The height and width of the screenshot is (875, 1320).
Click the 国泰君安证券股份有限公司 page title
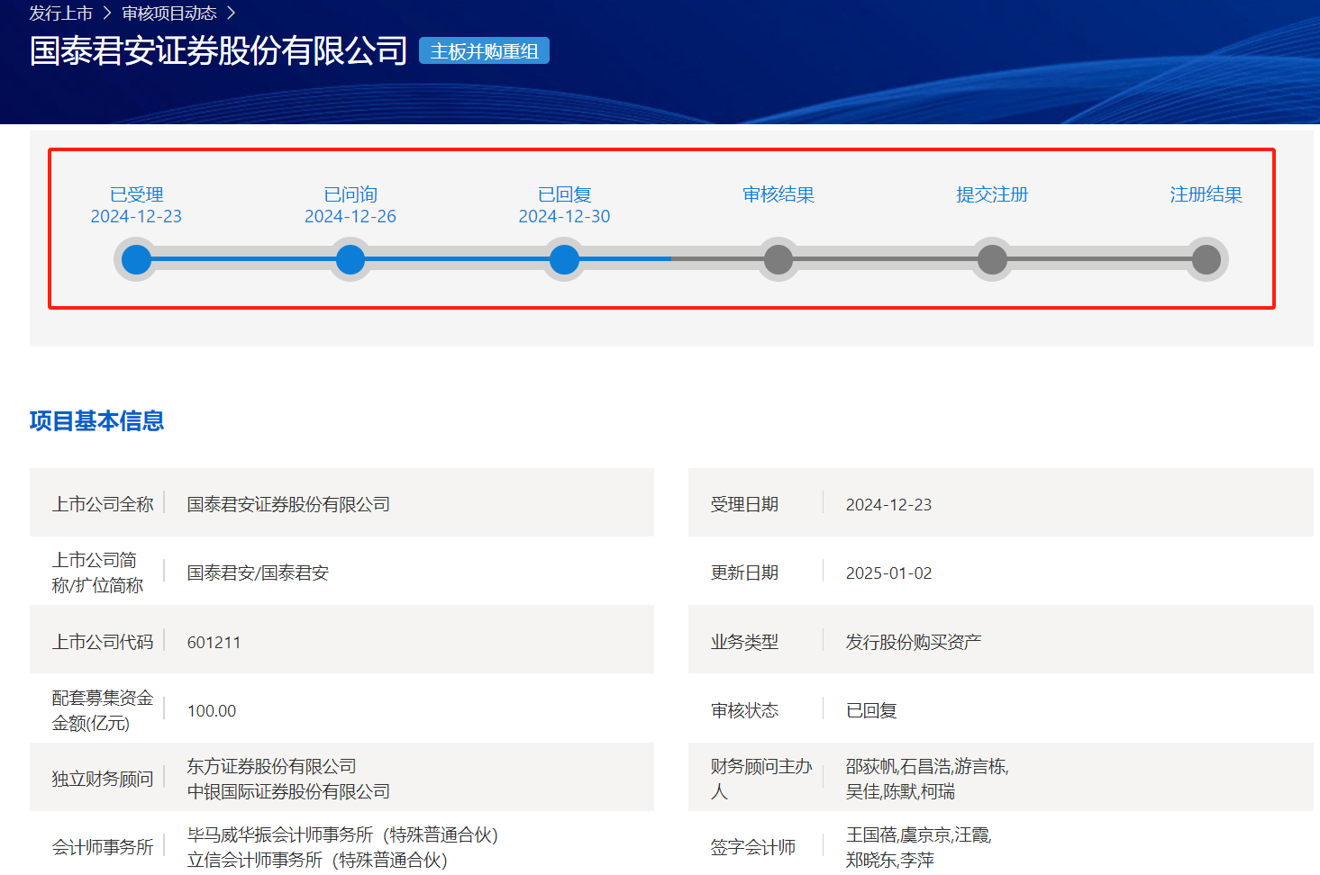click(x=218, y=50)
